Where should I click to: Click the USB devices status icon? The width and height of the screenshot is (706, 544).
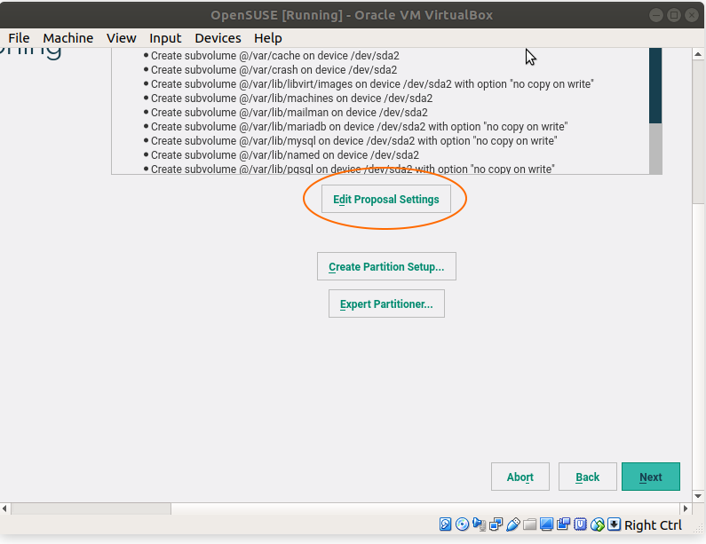512,524
